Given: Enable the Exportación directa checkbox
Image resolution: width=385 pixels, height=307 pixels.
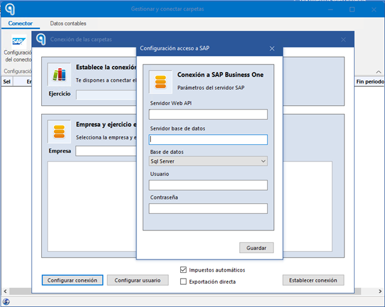Looking at the screenshot, I should 184,281.
